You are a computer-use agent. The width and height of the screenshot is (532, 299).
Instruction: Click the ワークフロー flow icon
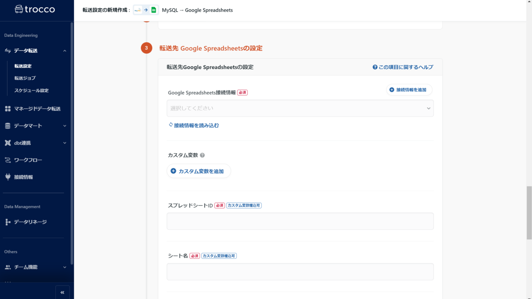pyautogui.click(x=8, y=160)
